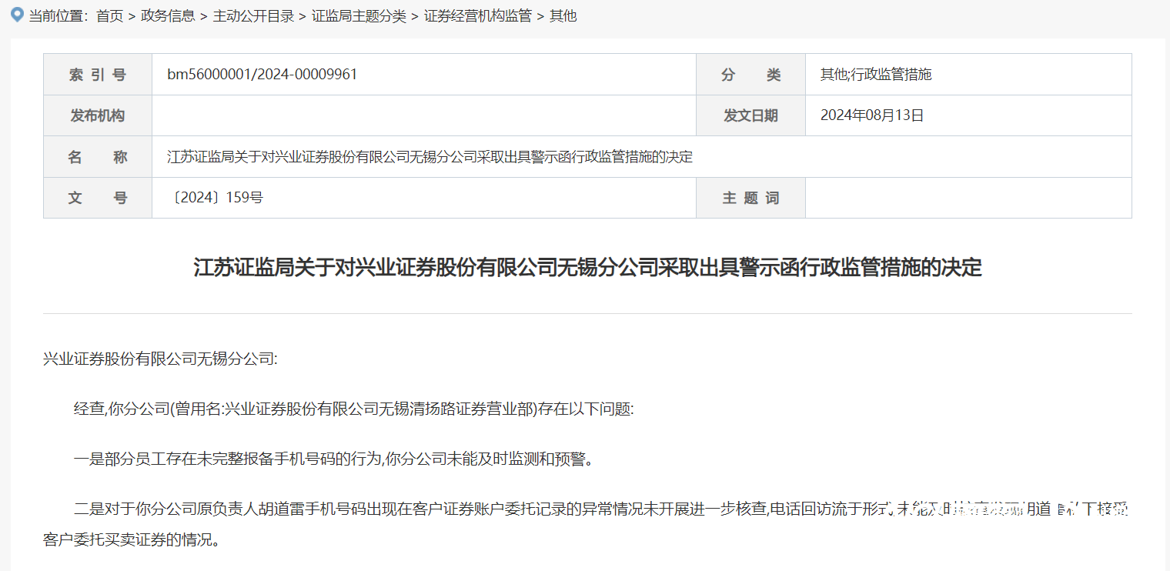The height and width of the screenshot is (571, 1170).
Task: Click the bold article title heading
Action: [587, 268]
